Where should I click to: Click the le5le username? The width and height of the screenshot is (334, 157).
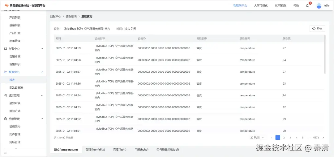click(x=327, y=6)
